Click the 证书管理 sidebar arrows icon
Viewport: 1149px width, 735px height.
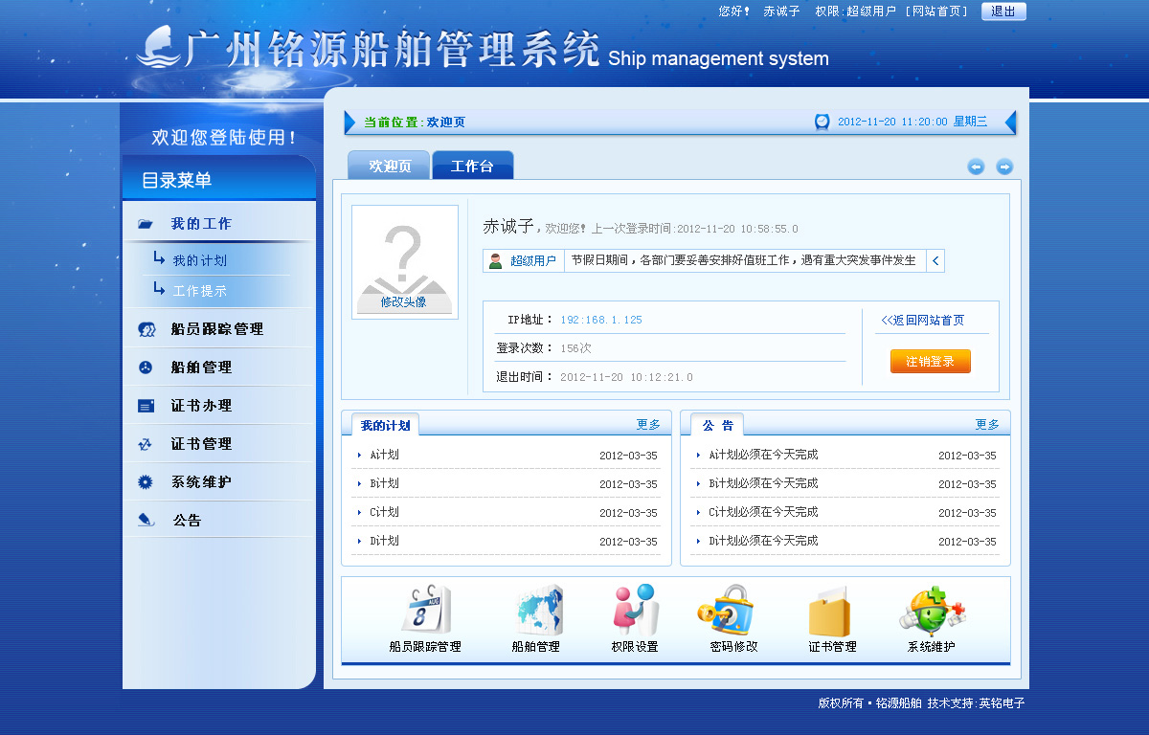(x=146, y=444)
